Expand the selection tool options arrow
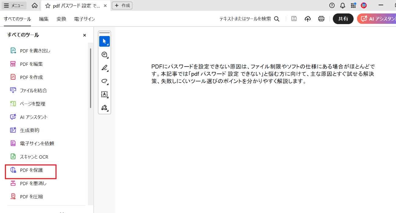Image resolution: width=396 pixels, height=213 pixels. click(108, 44)
